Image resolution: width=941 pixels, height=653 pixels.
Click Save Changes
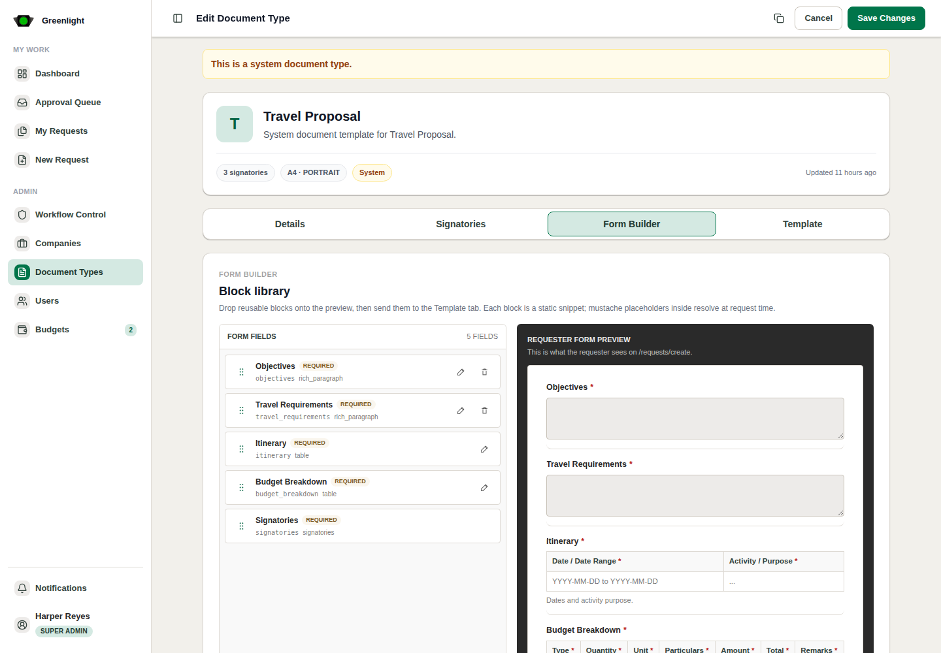(886, 18)
